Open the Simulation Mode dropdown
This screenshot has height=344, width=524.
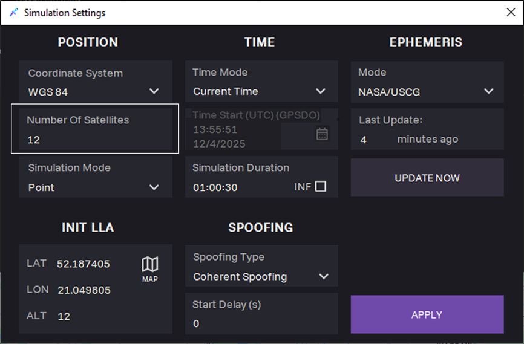[96, 177]
